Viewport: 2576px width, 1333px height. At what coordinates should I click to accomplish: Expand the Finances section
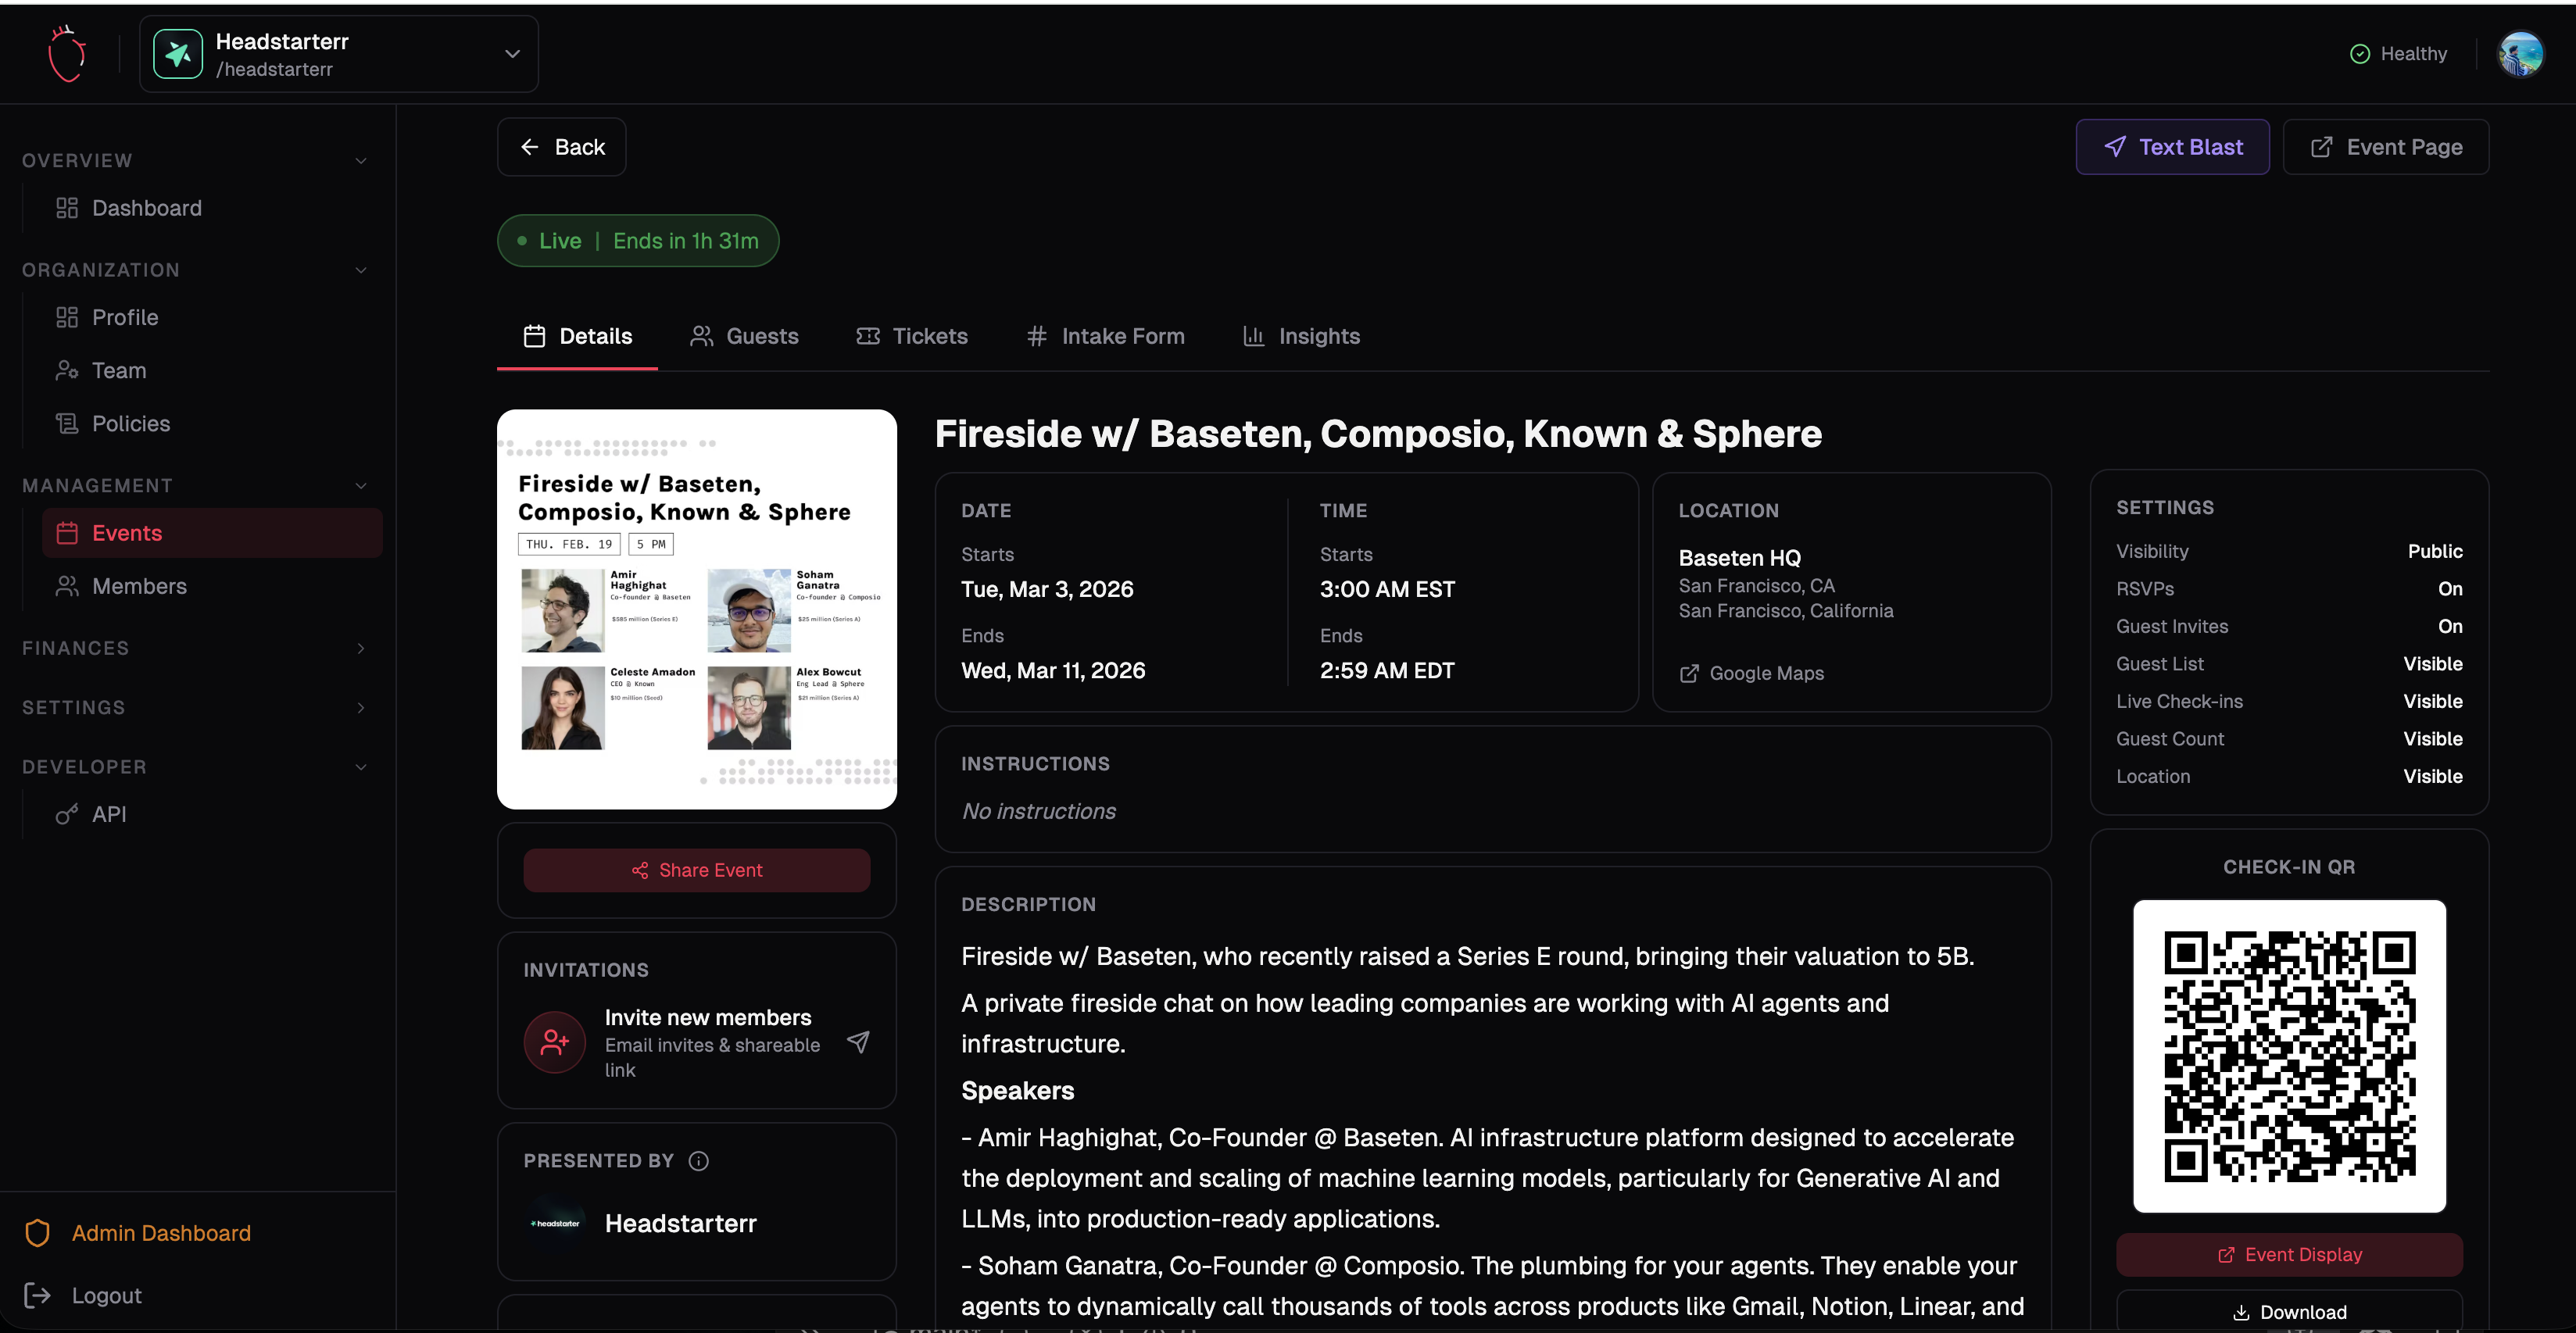pyautogui.click(x=360, y=648)
